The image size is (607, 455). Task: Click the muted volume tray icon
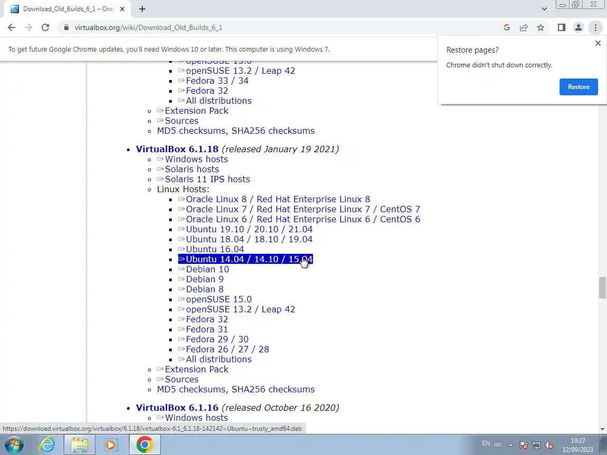coord(549,445)
